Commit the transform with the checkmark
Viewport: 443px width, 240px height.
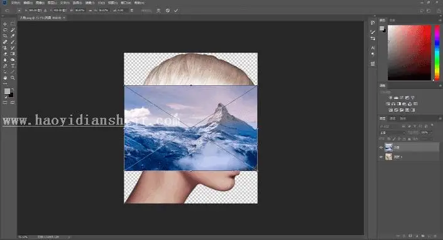coord(176,11)
